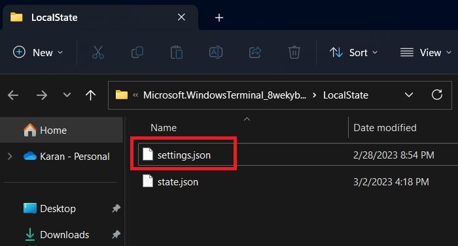The height and width of the screenshot is (246, 458).
Task: Click the 2/28/2023 8:54 PM date
Action: [x=393, y=155]
